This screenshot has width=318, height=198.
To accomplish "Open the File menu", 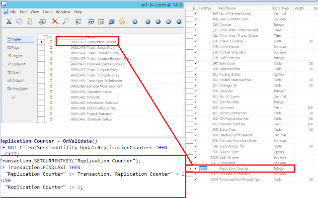I will [x=13, y=12].
